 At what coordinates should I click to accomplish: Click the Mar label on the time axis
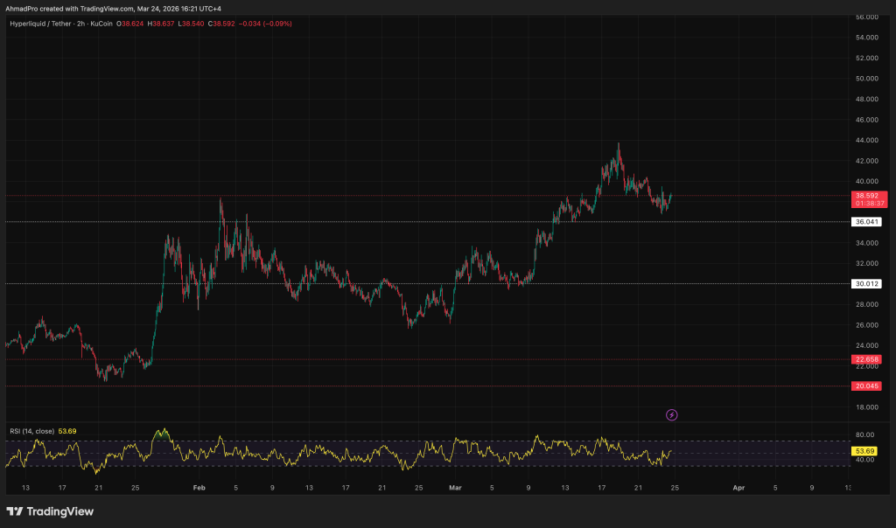tap(454, 488)
